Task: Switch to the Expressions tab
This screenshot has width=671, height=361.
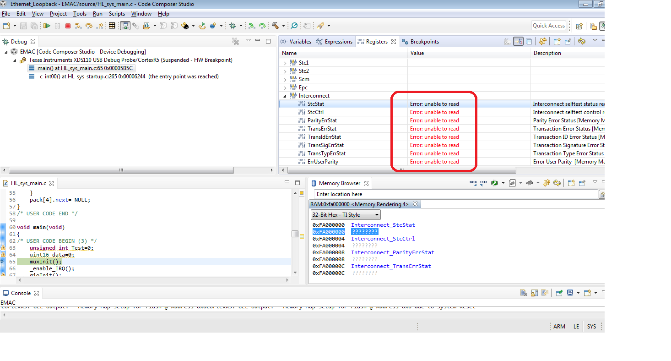Action: 335,42
